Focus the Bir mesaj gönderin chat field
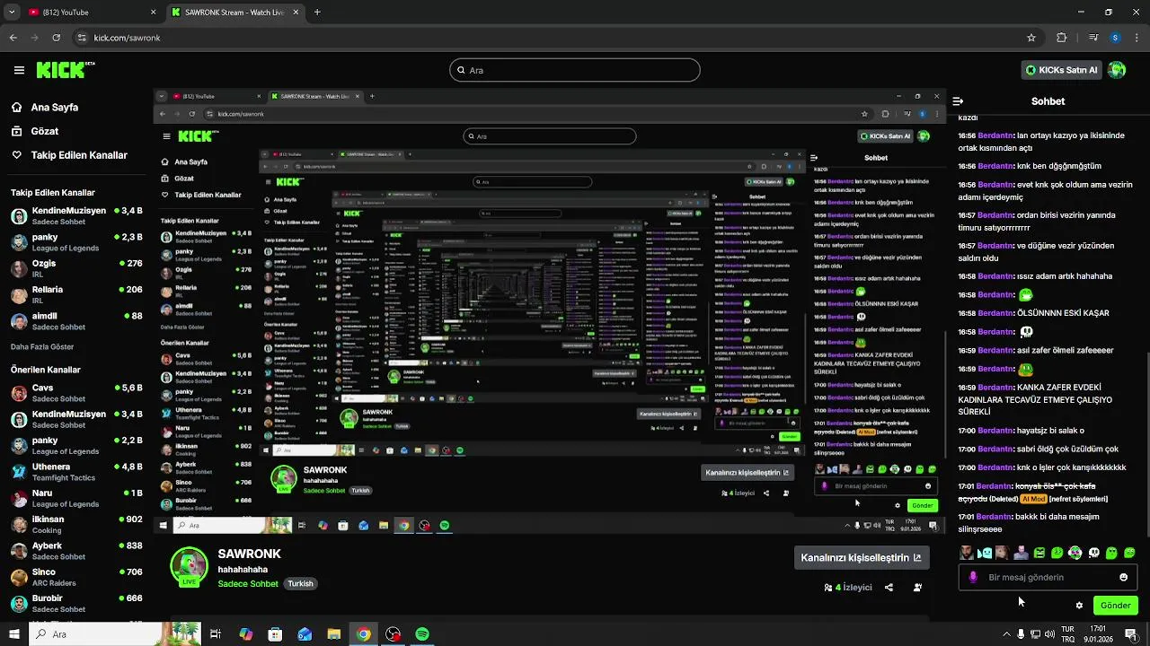1150x646 pixels. pos(1048,577)
